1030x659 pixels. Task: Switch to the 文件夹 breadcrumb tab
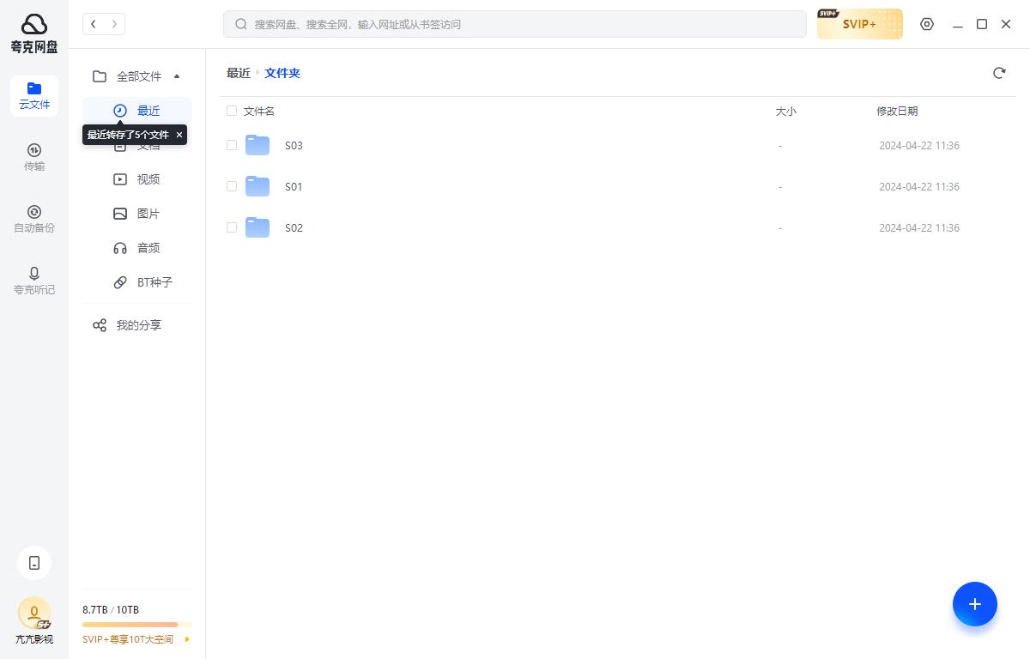click(x=282, y=73)
